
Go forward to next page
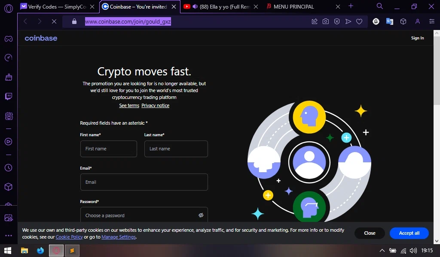click(x=40, y=21)
